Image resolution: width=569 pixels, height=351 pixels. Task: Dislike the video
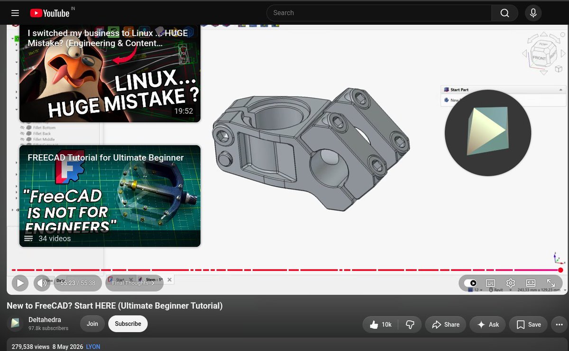[x=410, y=324]
